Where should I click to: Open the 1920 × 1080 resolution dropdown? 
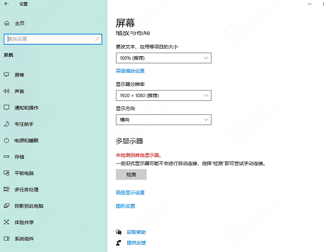pos(163,96)
